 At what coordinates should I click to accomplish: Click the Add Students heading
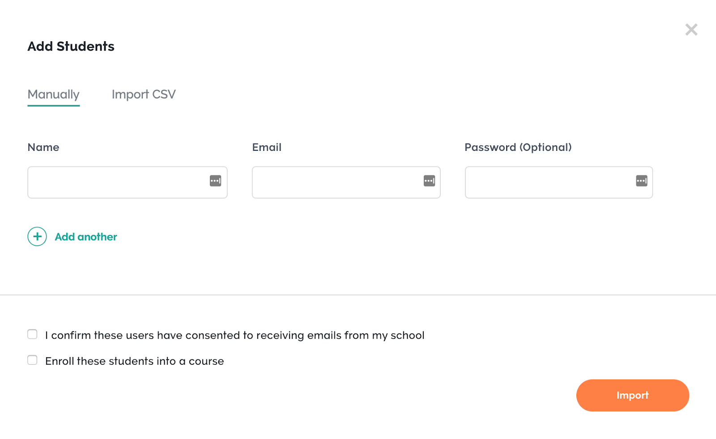click(71, 46)
